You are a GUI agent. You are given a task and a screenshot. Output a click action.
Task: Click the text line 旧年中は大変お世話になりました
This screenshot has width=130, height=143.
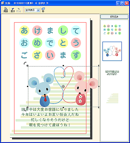tap(50, 109)
